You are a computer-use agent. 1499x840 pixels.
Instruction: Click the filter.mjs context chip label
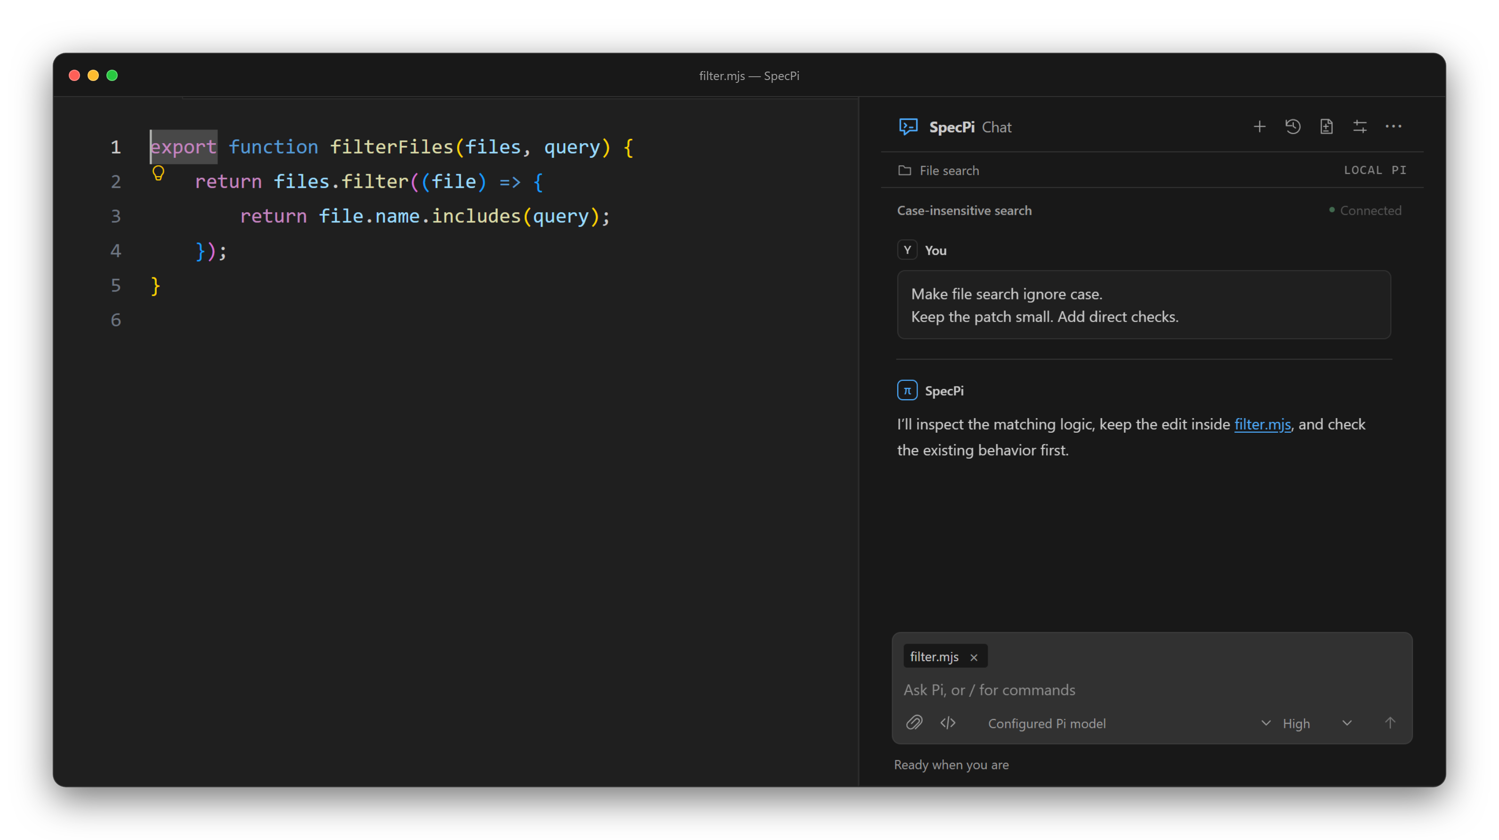pyautogui.click(x=934, y=656)
